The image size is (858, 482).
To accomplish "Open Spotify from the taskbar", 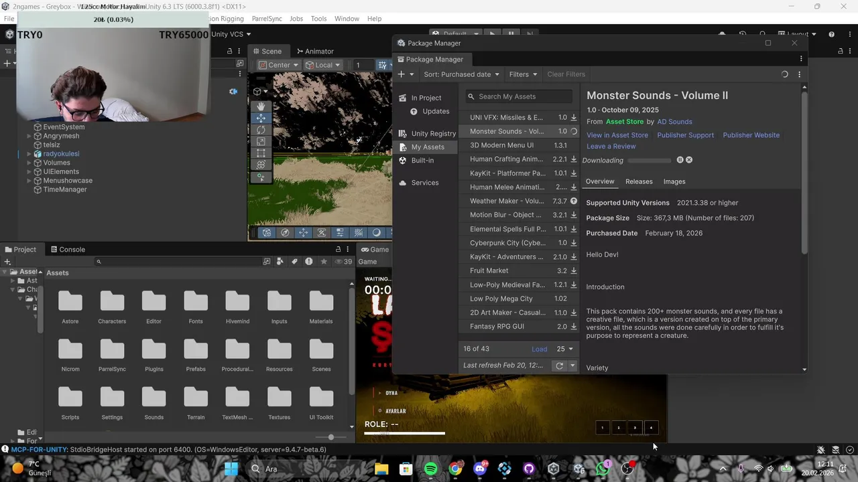I will [x=430, y=469].
